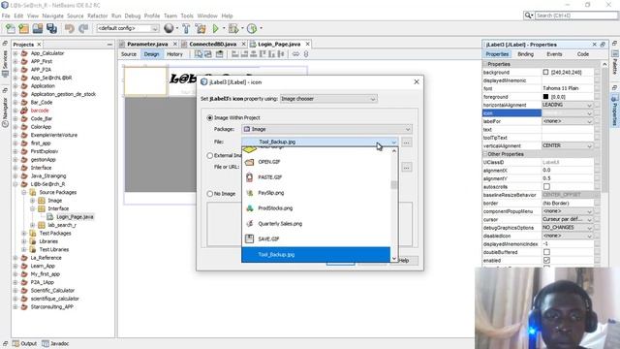620x349 pixels.
Task: Open the Refactor menu
Action: point(97,16)
